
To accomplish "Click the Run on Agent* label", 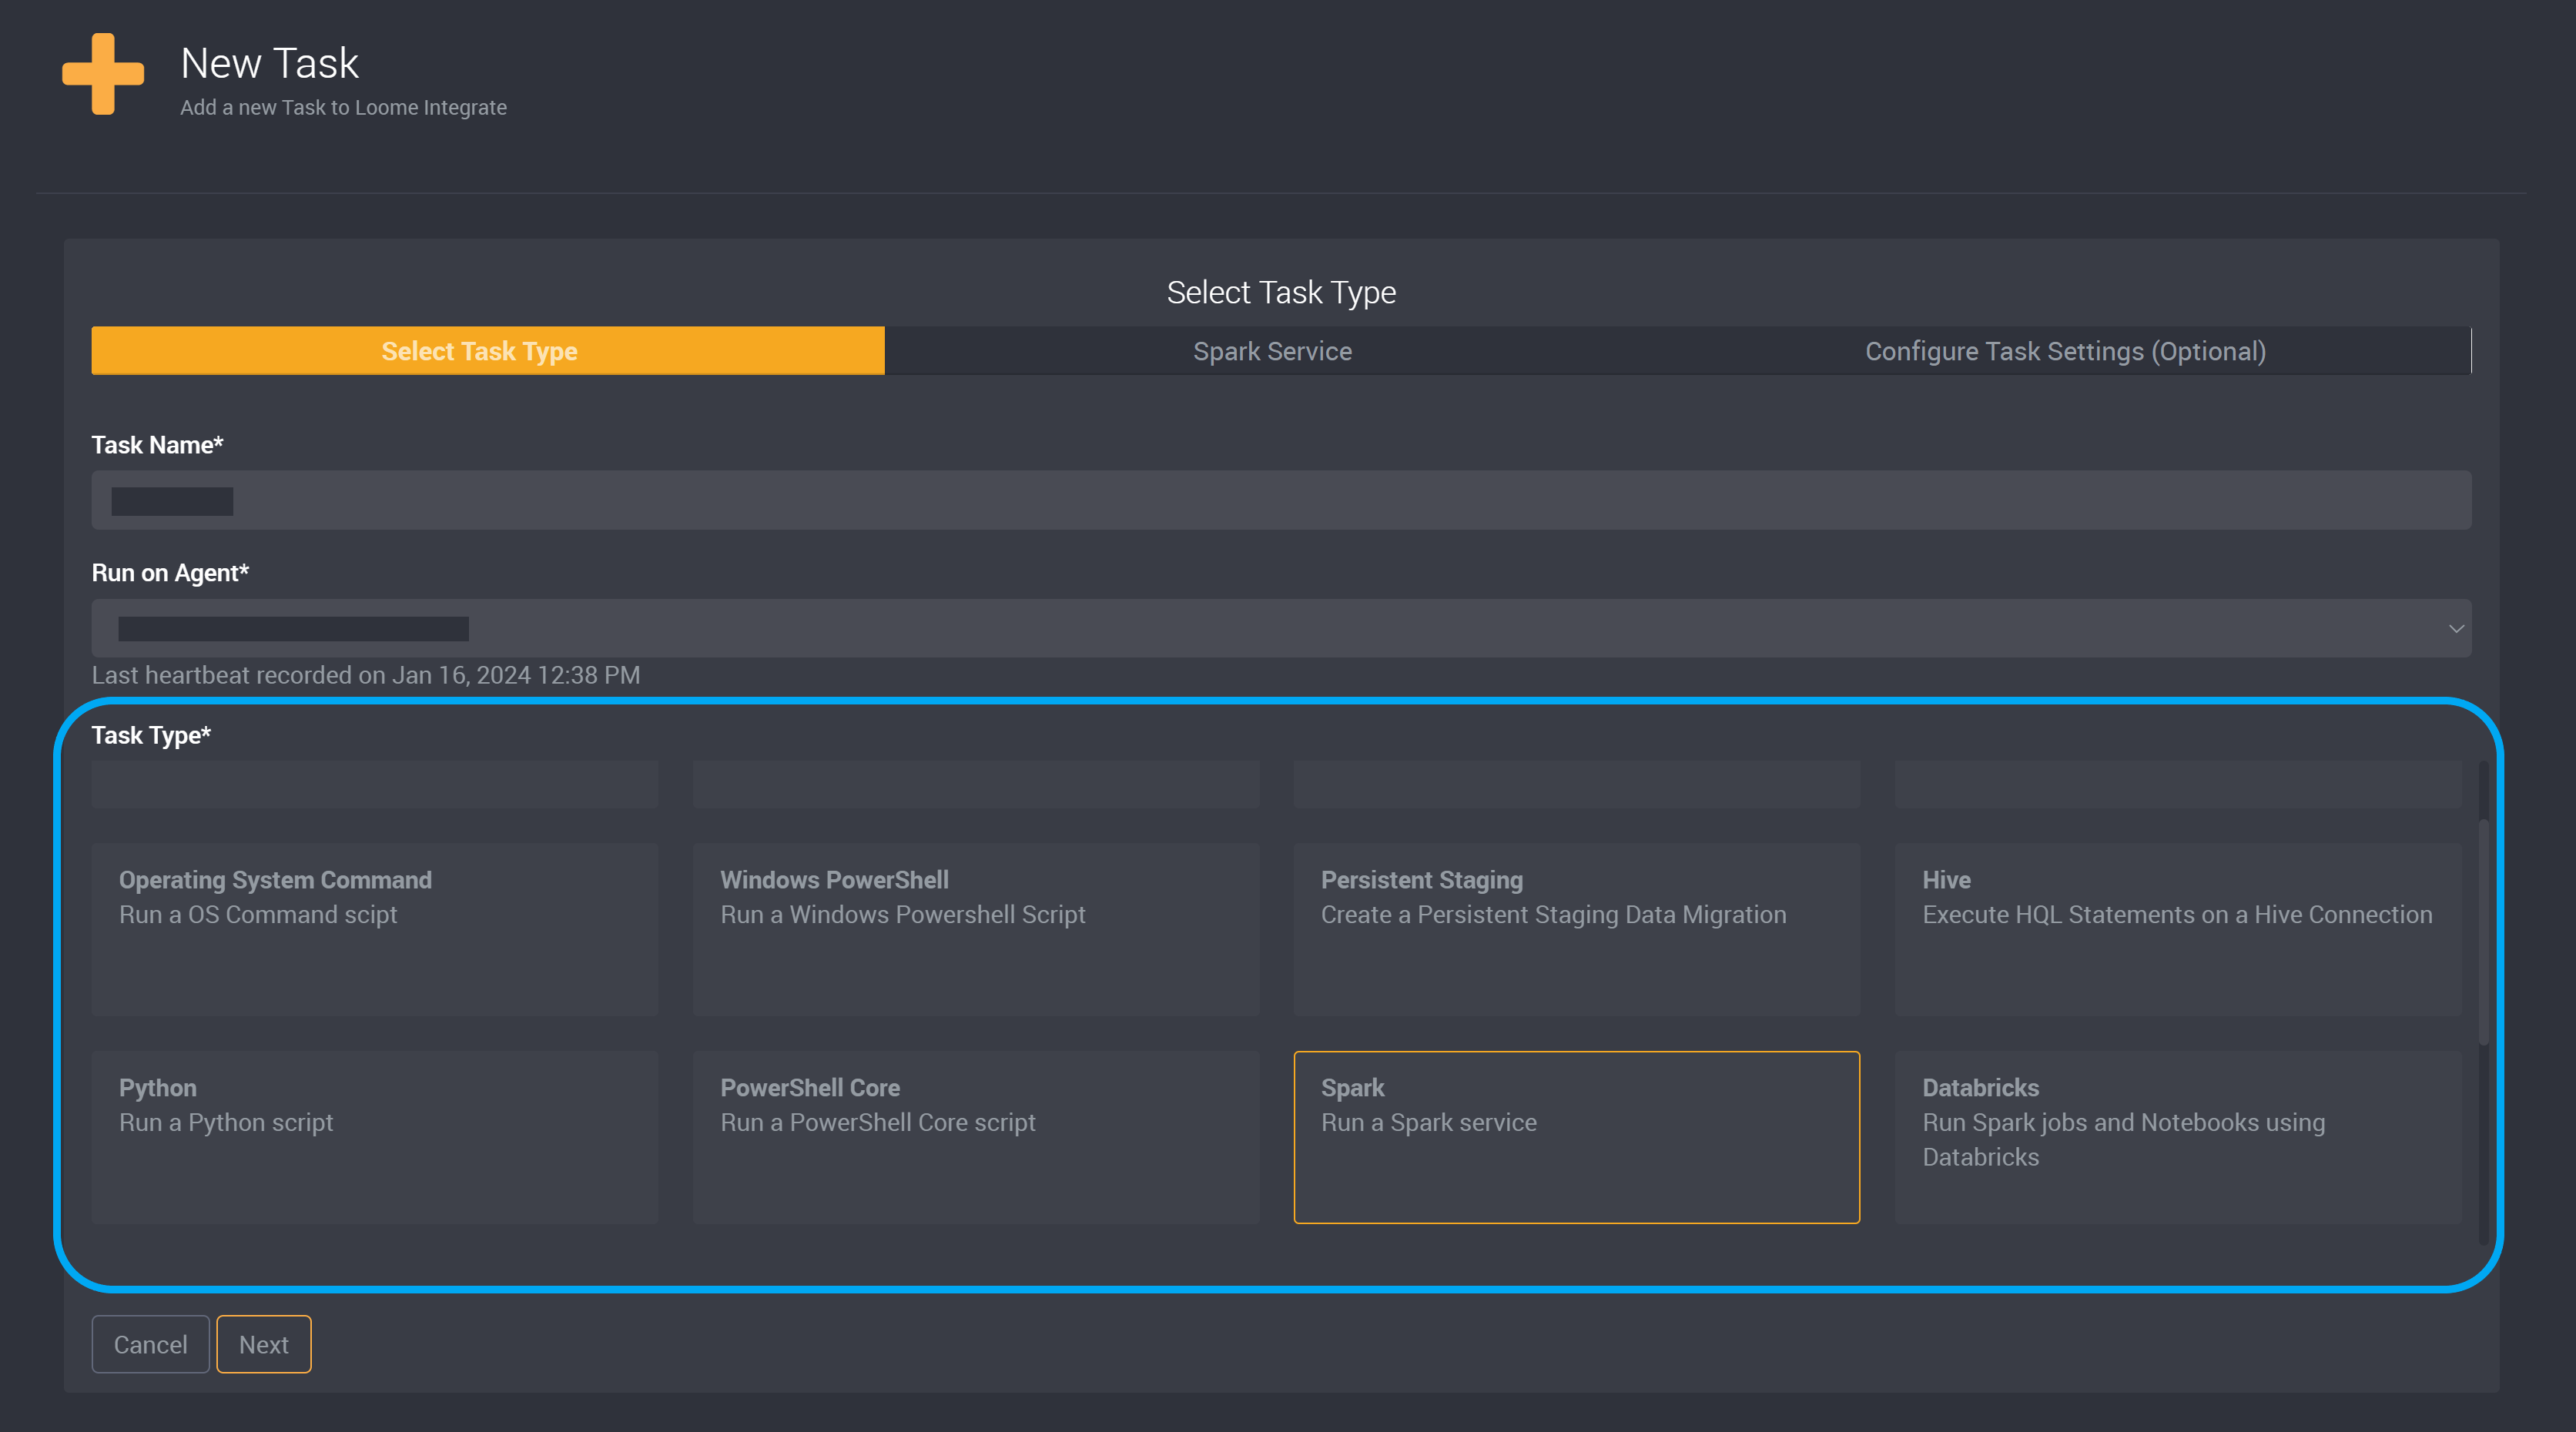I will [x=170, y=573].
